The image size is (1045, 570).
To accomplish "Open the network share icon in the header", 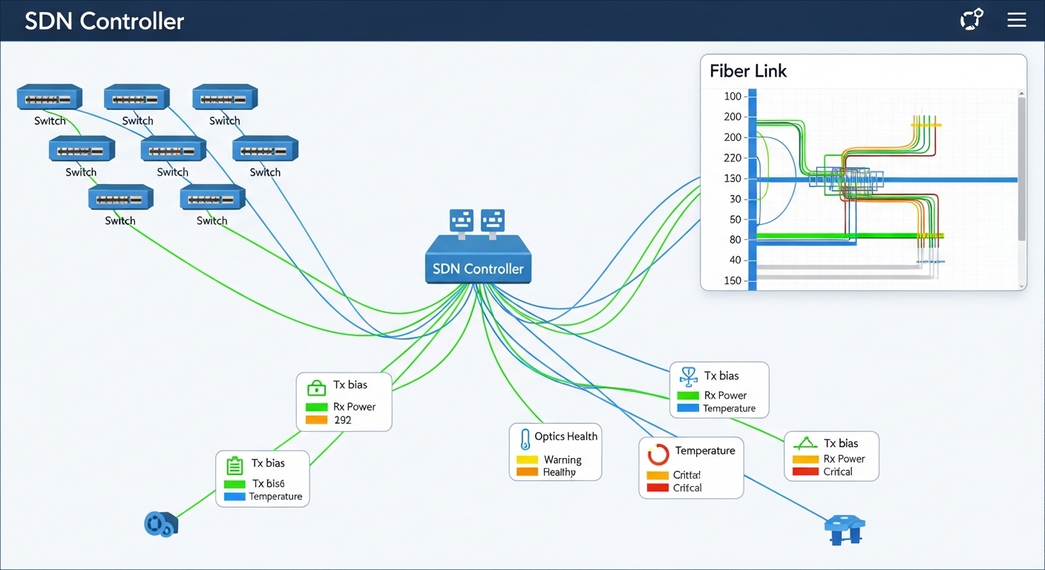I will [972, 19].
